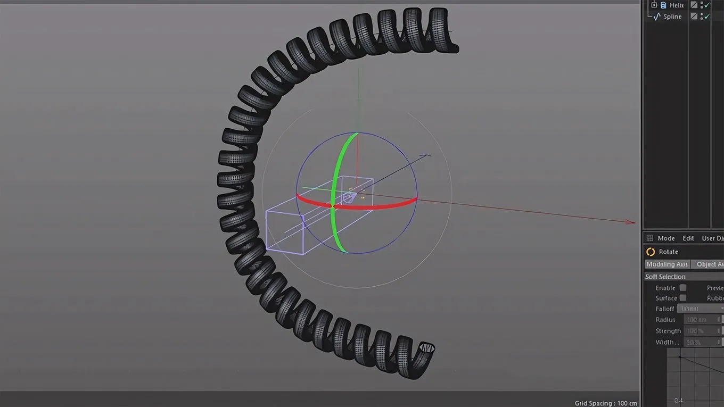The width and height of the screenshot is (724, 407).
Task: Collapse the Soft Selection section
Action: [x=664, y=276]
